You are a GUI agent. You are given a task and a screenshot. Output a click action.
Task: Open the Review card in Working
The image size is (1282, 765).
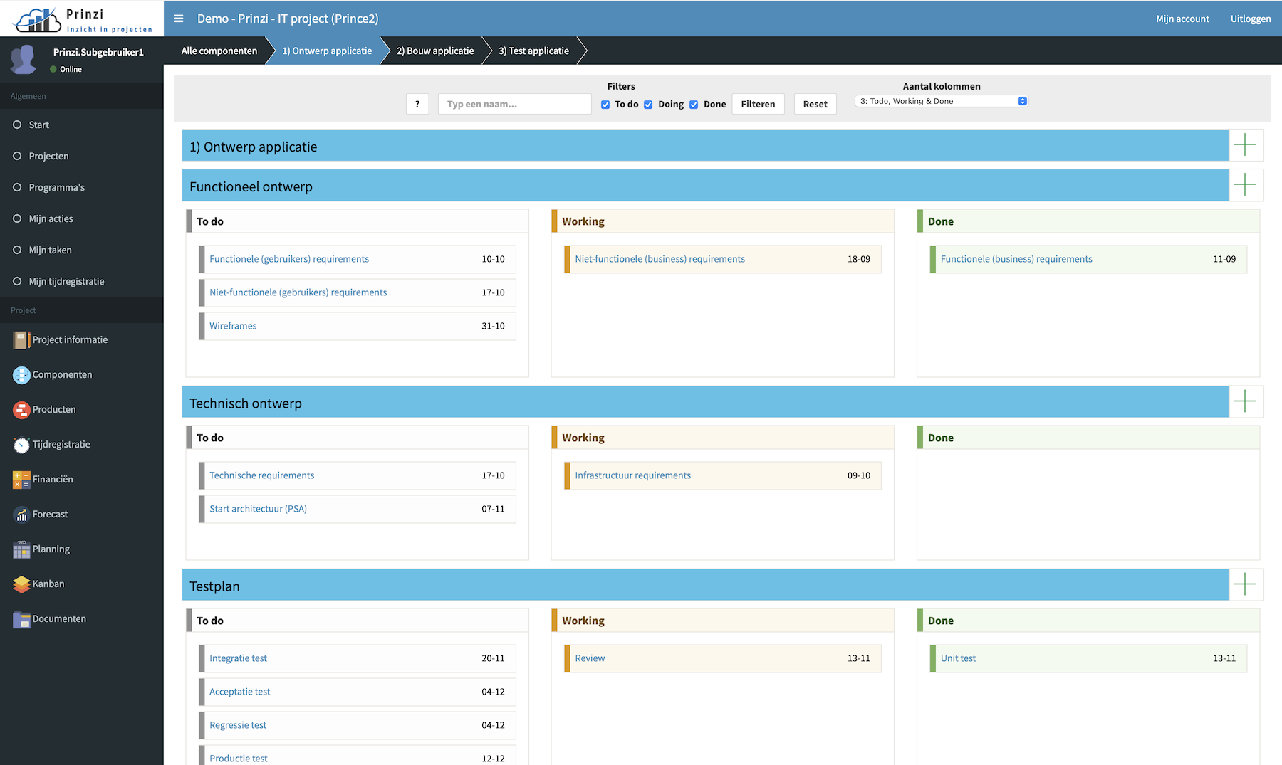coord(723,658)
